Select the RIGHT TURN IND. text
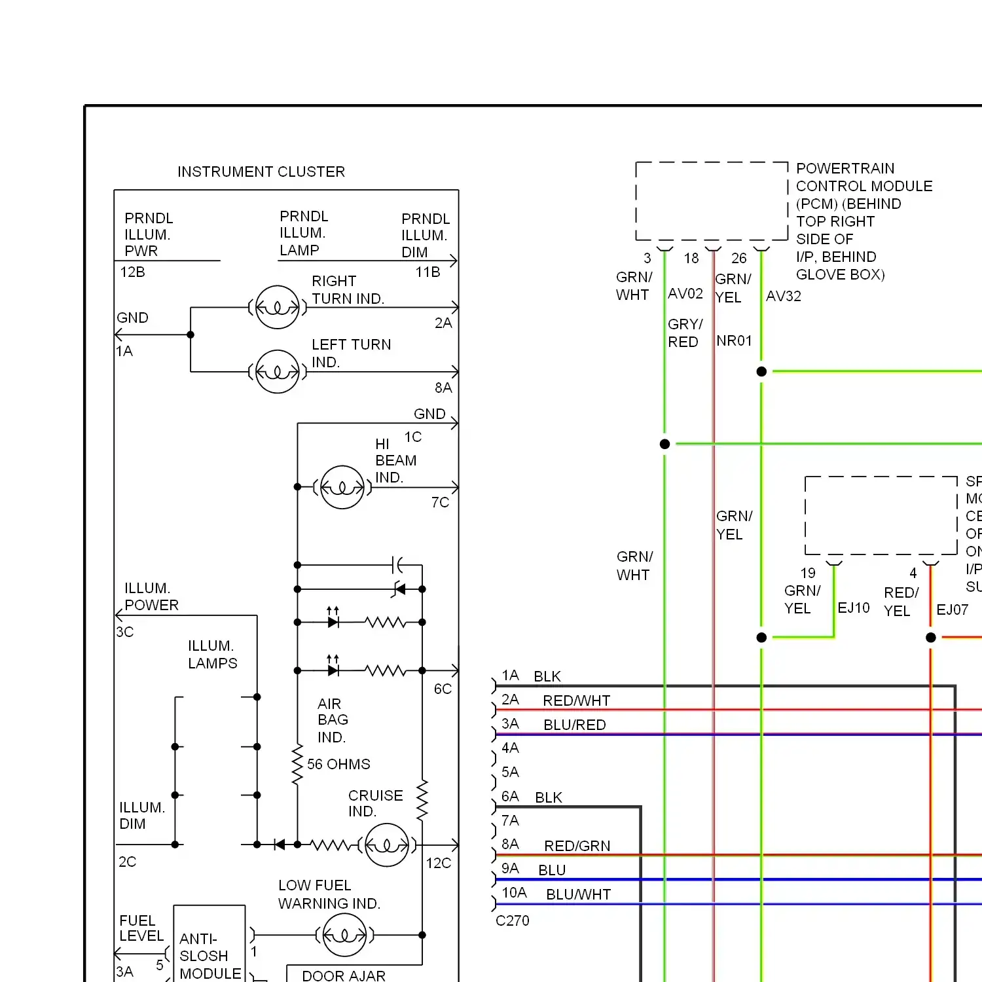 click(348, 289)
